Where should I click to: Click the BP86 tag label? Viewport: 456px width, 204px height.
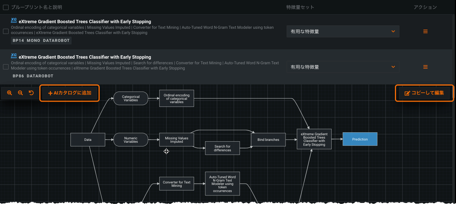point(18,76)
